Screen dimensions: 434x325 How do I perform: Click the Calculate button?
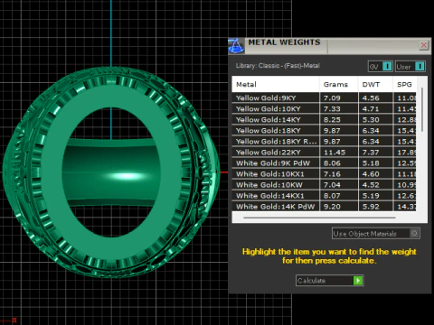point(330,281)
